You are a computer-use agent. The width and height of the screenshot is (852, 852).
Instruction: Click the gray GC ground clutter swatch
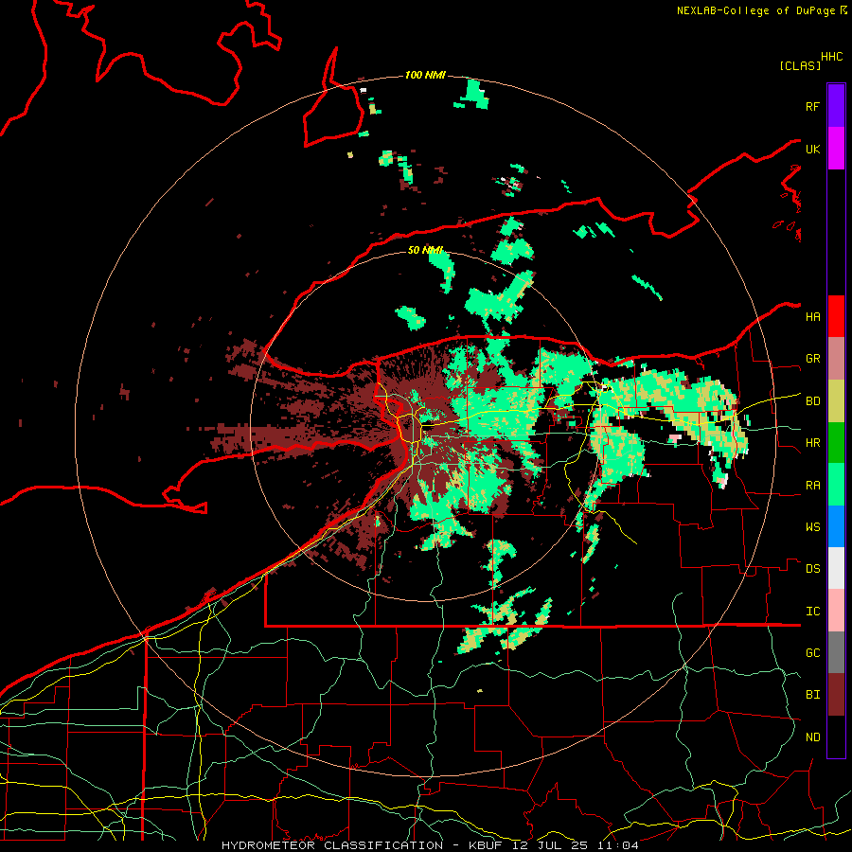tap(836, 652)
